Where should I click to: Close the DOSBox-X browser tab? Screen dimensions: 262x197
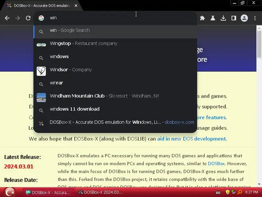pyautogui.click(x=76, y=6)
